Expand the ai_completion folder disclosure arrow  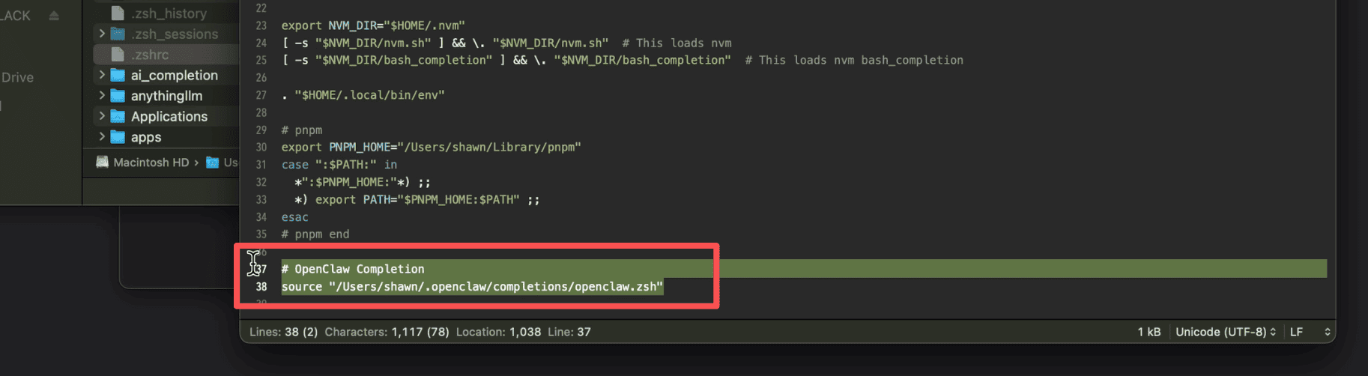click(102, 75)
